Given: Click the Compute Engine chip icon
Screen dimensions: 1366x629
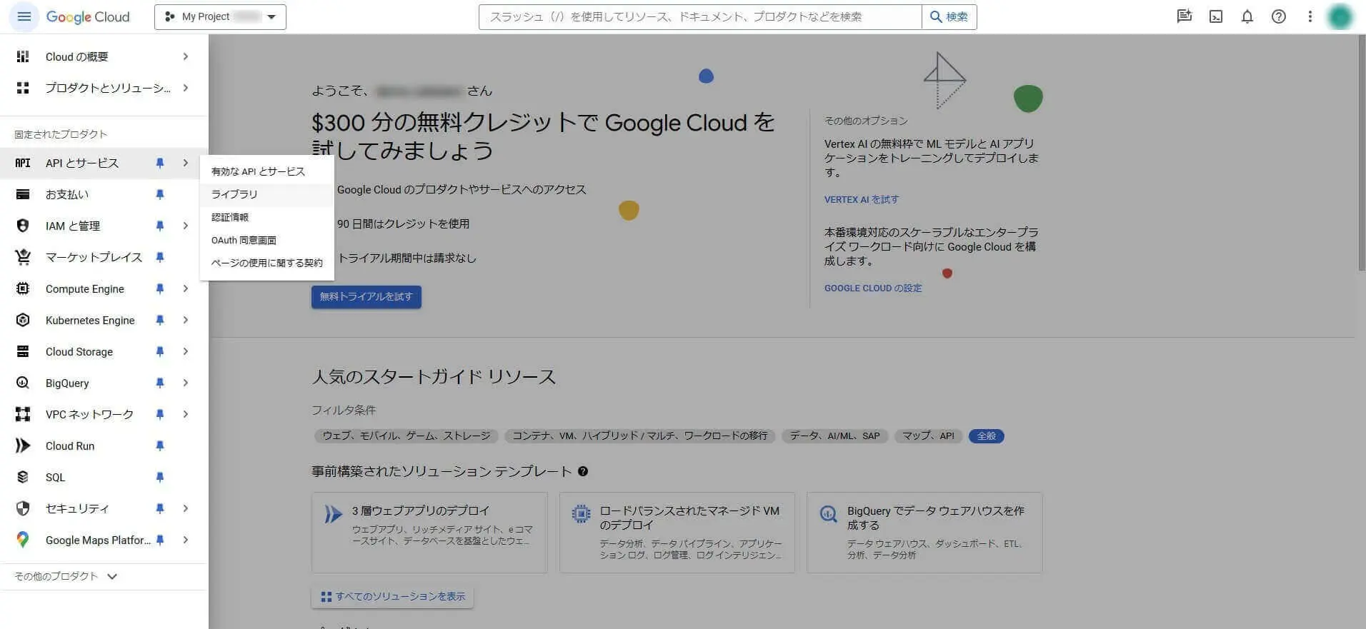Looking at the screenshot, I should 23,288.
